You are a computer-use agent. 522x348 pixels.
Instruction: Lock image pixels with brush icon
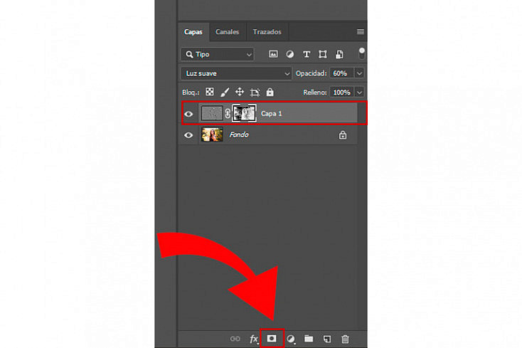[225, 93]
